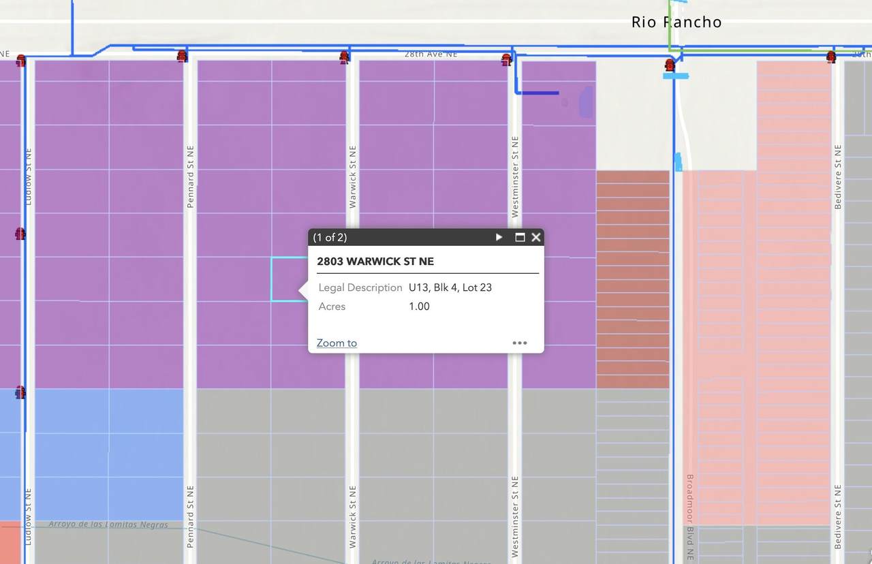Maximize the parcel info popup

[x=519, y=237]
